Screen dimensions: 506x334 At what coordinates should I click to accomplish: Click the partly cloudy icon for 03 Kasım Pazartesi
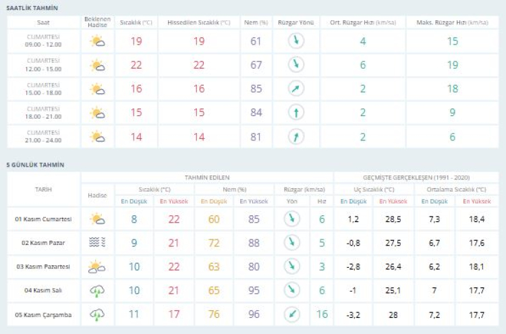click(97, 267)
